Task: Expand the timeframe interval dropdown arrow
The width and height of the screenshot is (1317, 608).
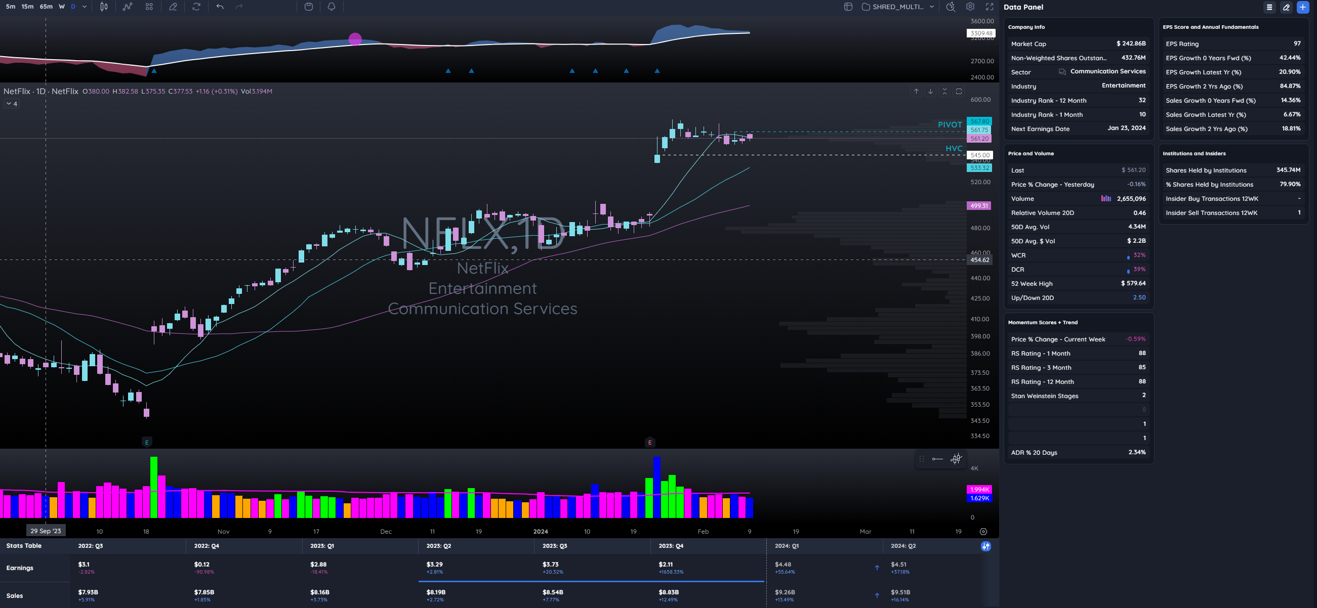Action: click(x=85, y=7)
